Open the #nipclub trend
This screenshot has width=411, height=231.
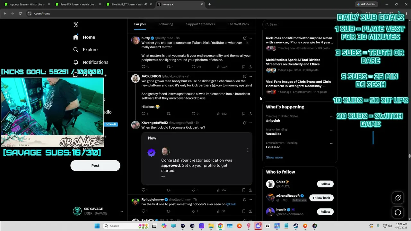pyautogui.click(x=273, y=121)
